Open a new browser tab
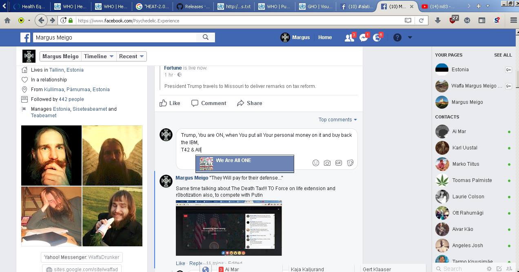The image size is (519, 272). click(478, 6)
